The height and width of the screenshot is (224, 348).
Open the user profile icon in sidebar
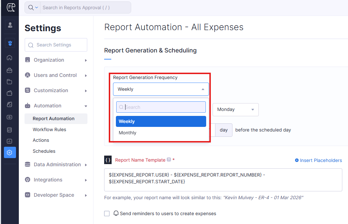point(10,25)
